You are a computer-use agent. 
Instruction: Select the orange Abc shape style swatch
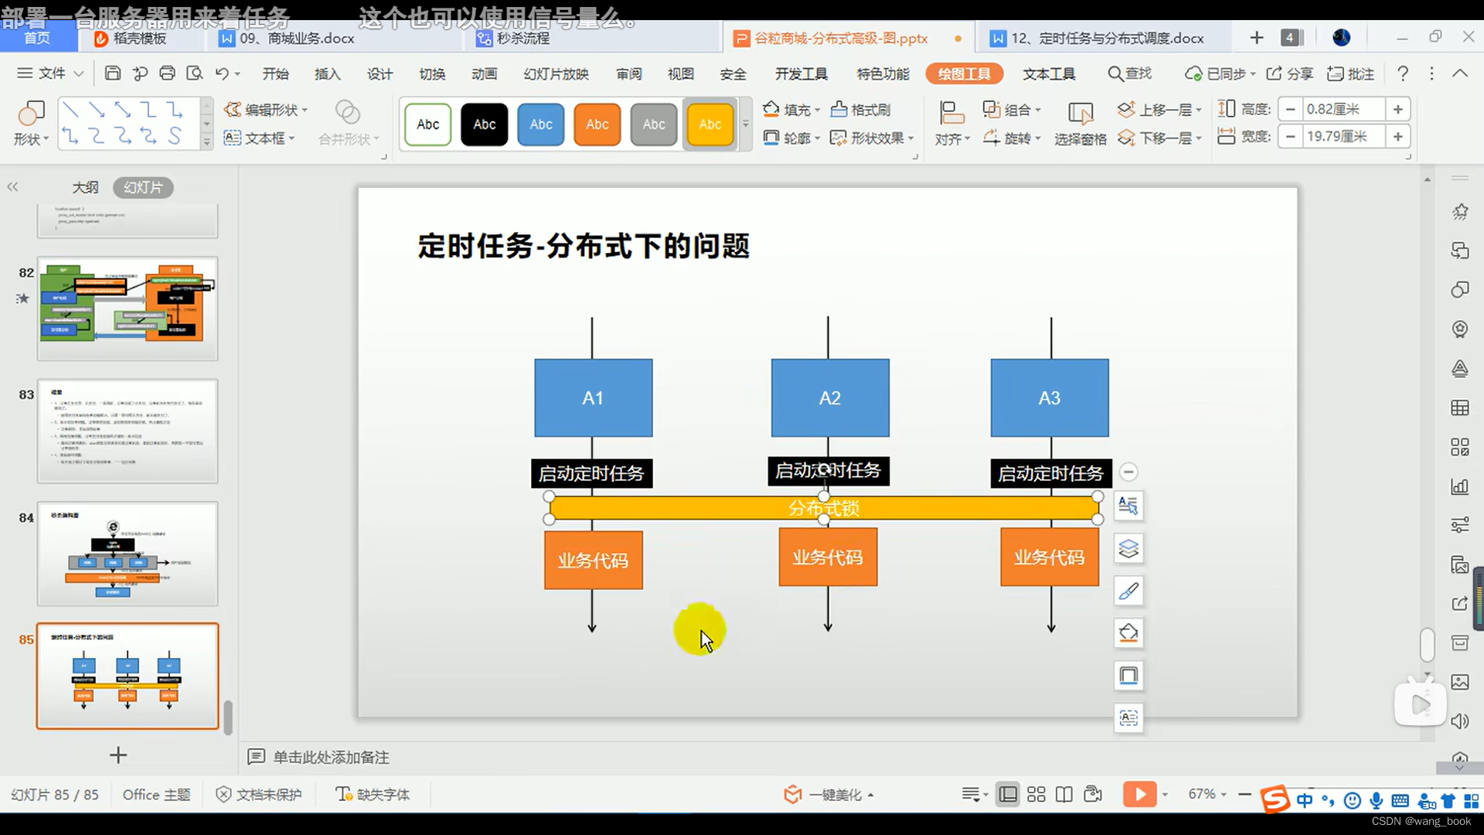(x=597, y=124)
